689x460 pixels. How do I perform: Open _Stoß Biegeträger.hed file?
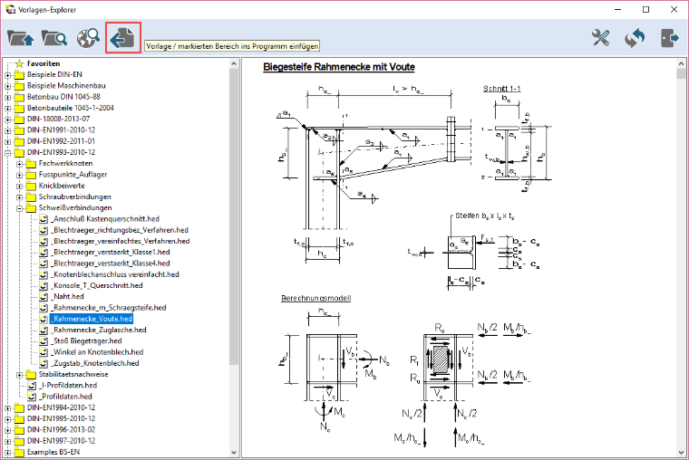pos(86,340)
